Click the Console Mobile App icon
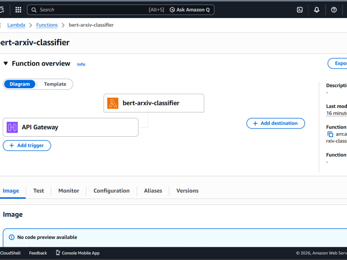347x260 pixels. [58, 253]
